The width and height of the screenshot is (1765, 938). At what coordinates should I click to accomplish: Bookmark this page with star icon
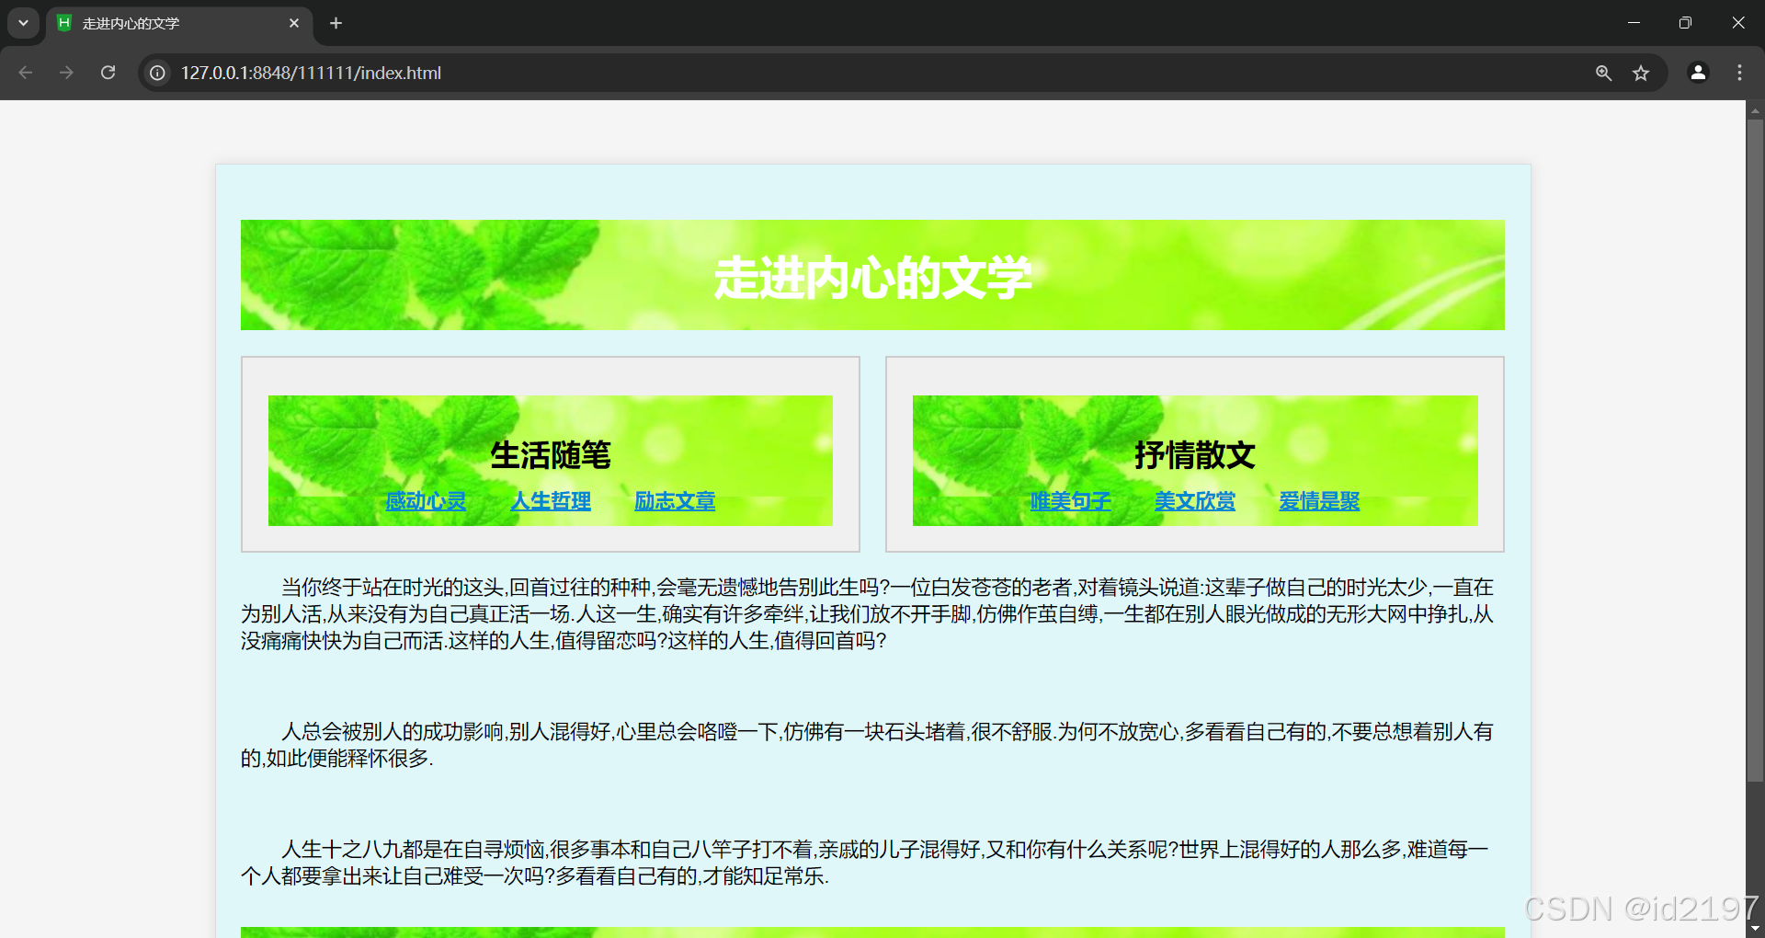(1641, 73)
